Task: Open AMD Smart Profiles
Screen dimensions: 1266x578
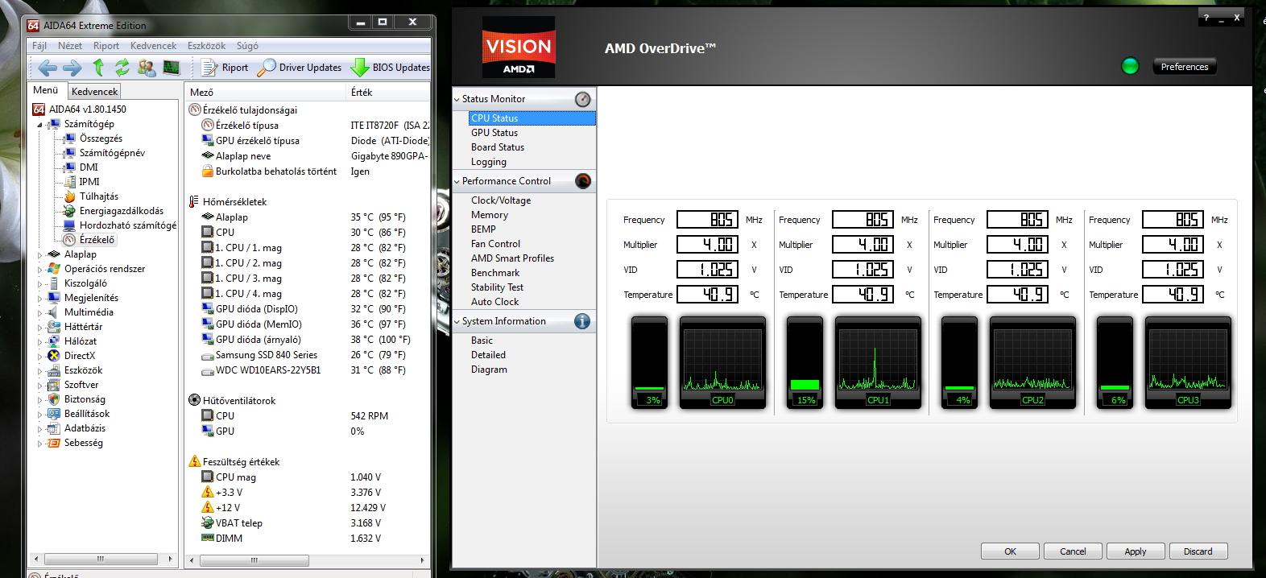Action: point(512,258)
